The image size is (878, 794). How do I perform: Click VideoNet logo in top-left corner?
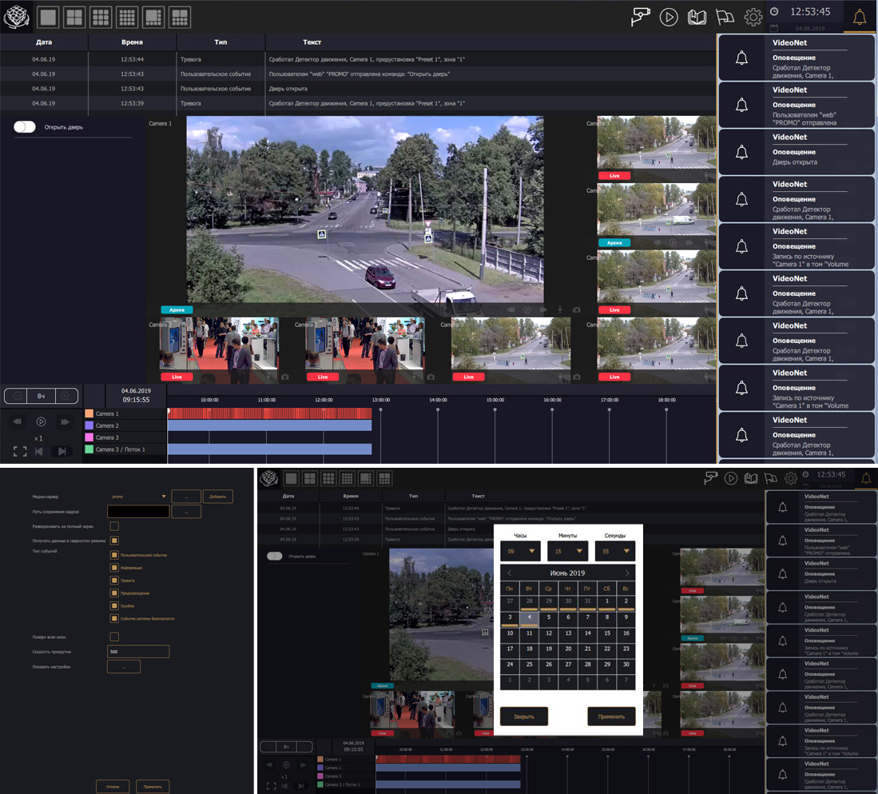tap(17, 17)
